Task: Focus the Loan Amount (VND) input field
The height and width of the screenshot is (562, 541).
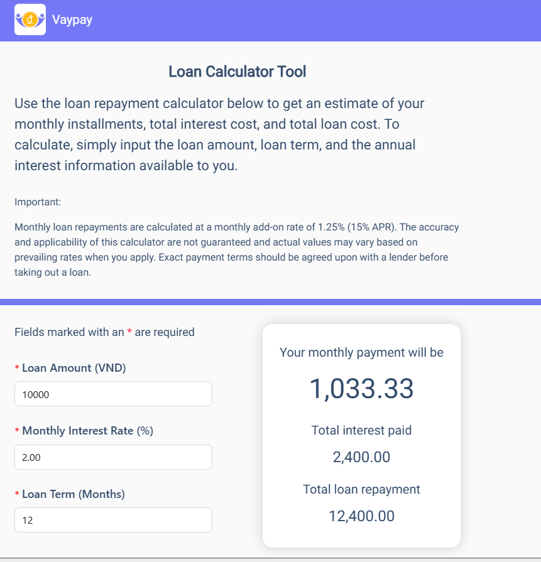Action: [113, 394]
